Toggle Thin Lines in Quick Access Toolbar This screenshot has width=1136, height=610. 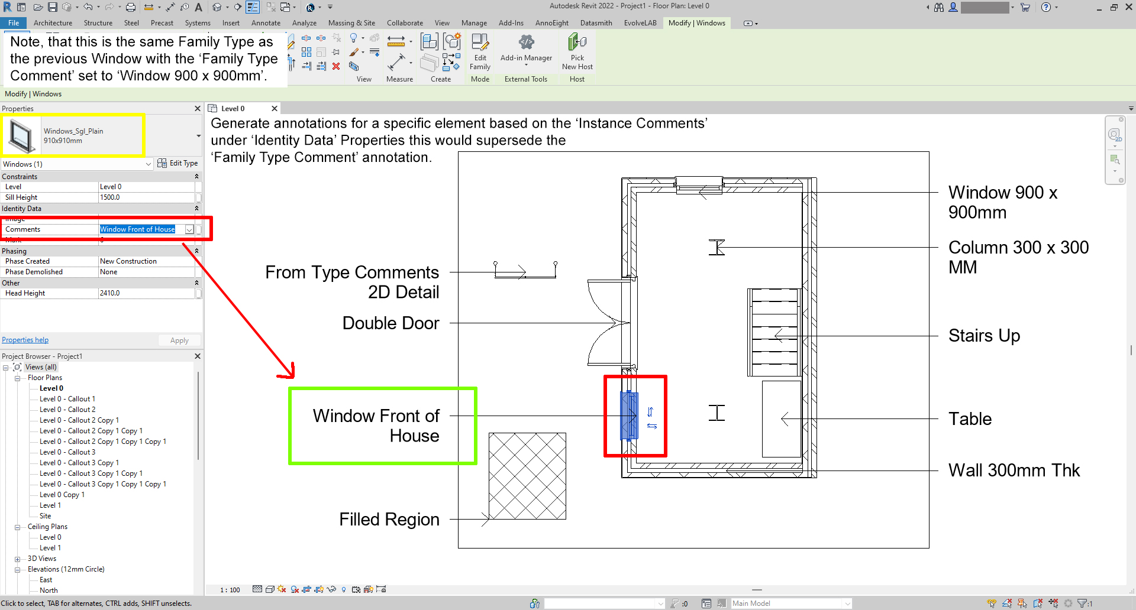(253, 7)
